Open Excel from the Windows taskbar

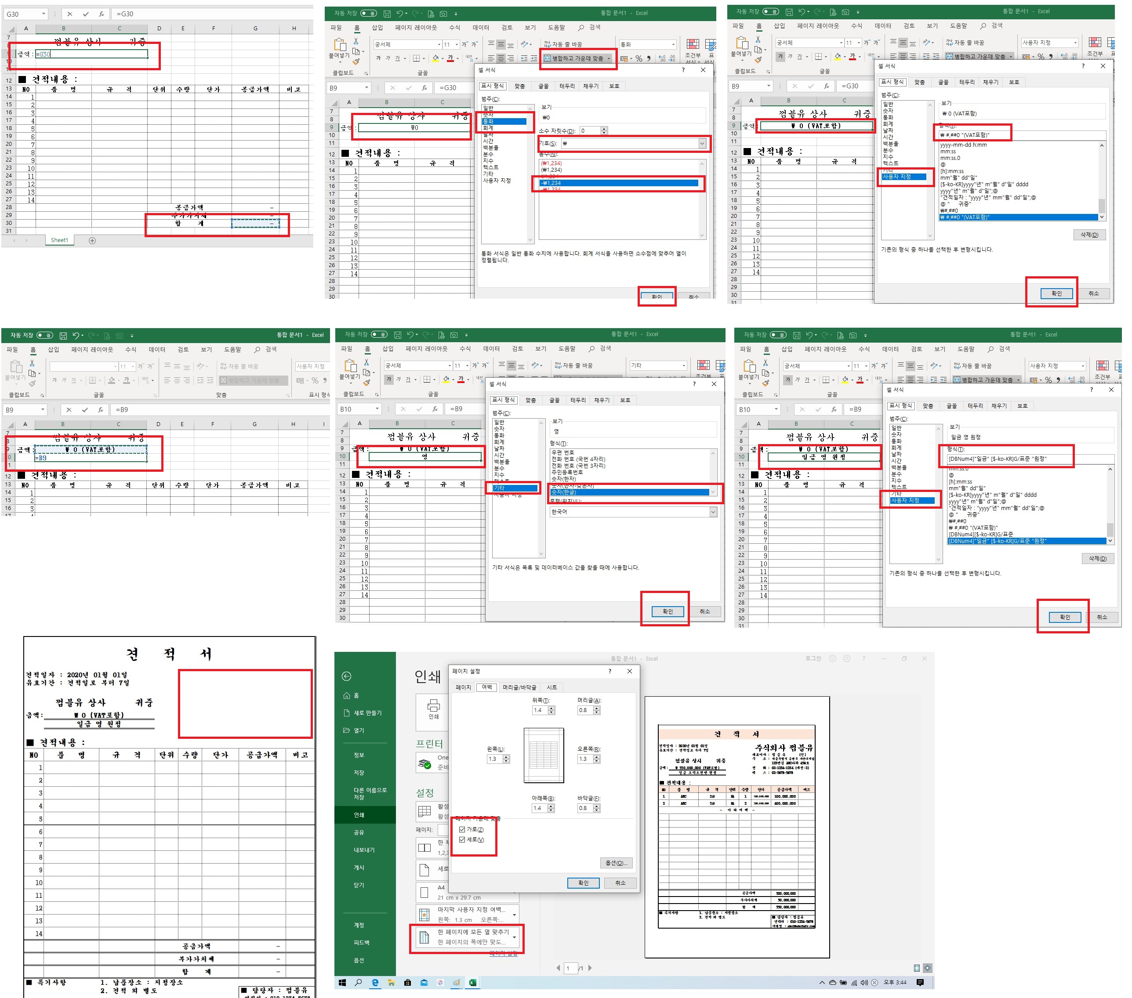point(472,983)
